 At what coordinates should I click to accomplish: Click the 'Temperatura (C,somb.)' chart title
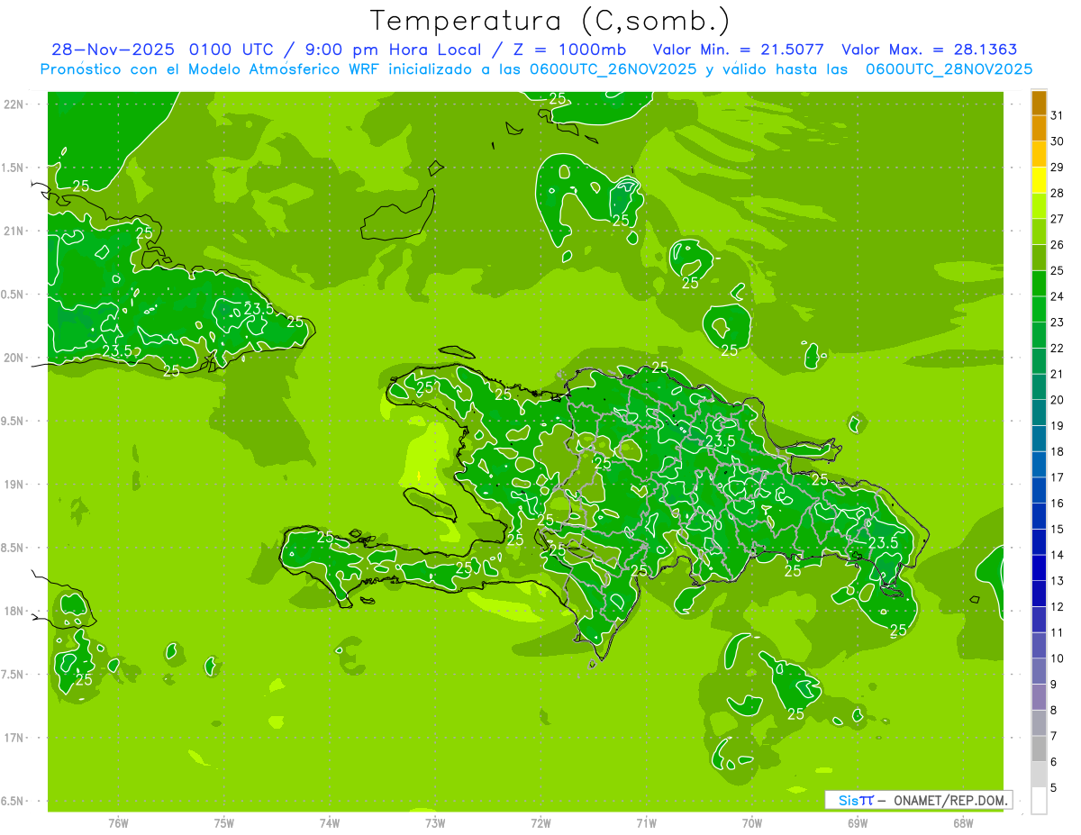pos(550,21)
